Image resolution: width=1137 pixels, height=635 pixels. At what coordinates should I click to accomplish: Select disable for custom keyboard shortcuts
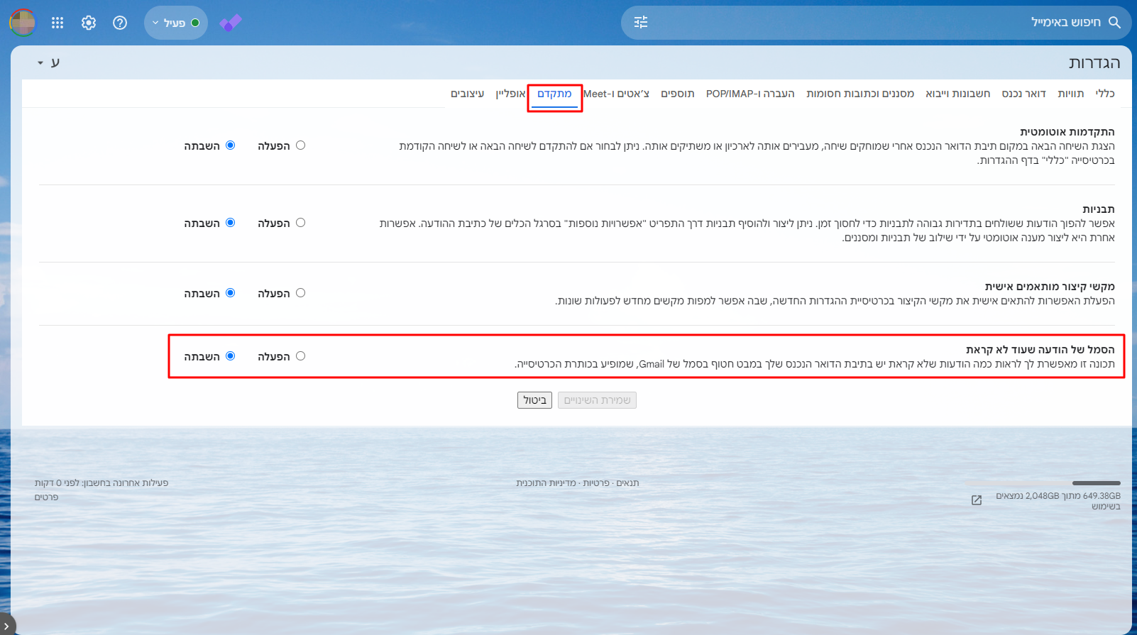(230, 293)
